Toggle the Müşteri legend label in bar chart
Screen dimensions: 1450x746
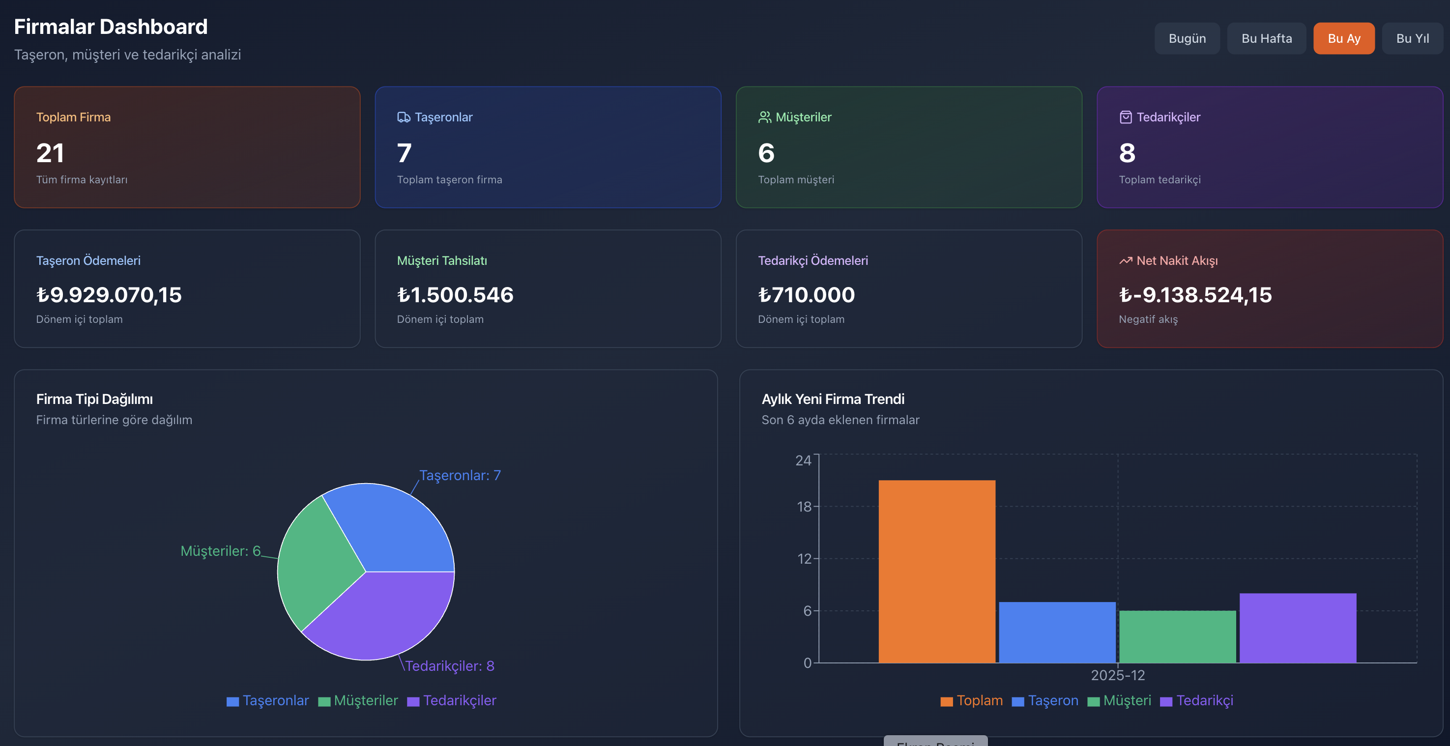coord(1127,700)
